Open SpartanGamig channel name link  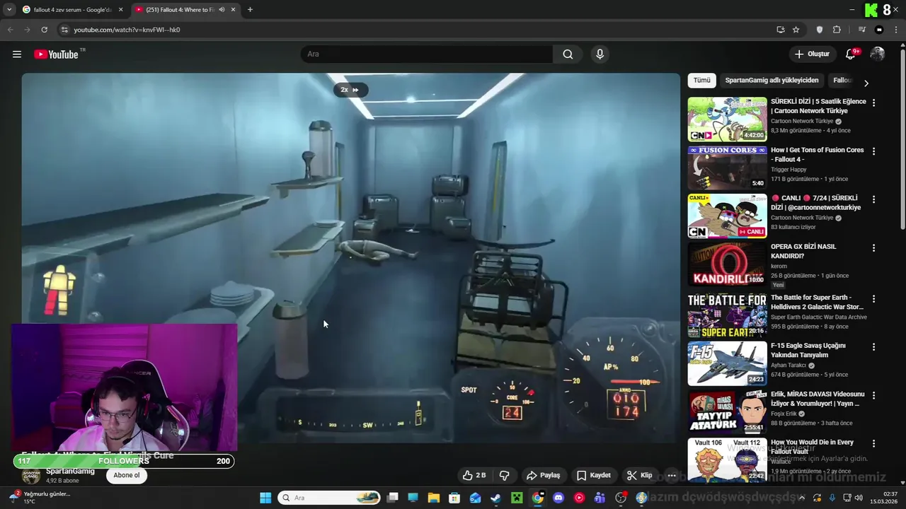[70, 472]
